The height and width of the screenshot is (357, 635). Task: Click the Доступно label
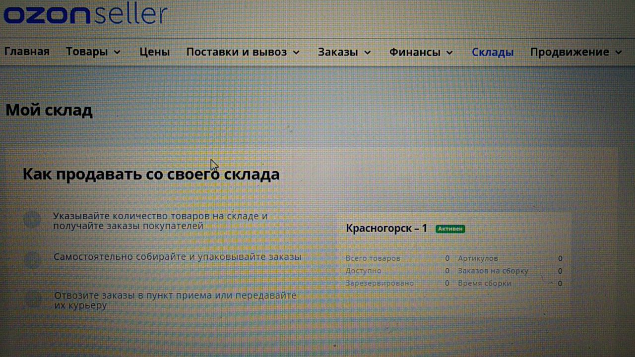[364, 271]
